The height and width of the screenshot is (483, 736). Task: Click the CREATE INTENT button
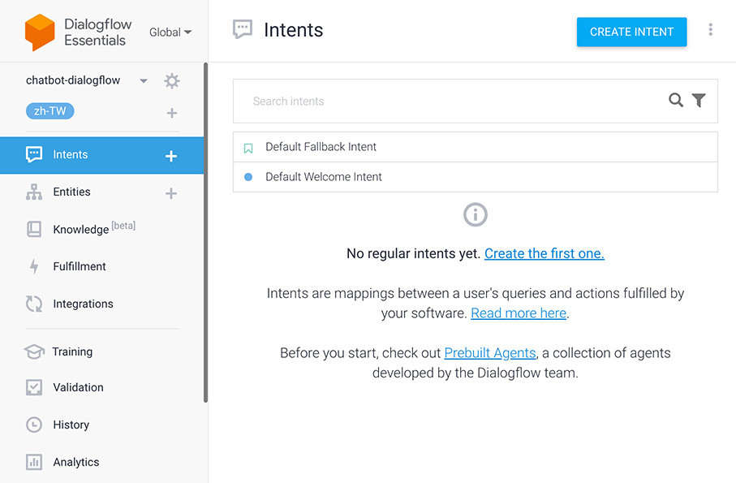click(631, 32)
